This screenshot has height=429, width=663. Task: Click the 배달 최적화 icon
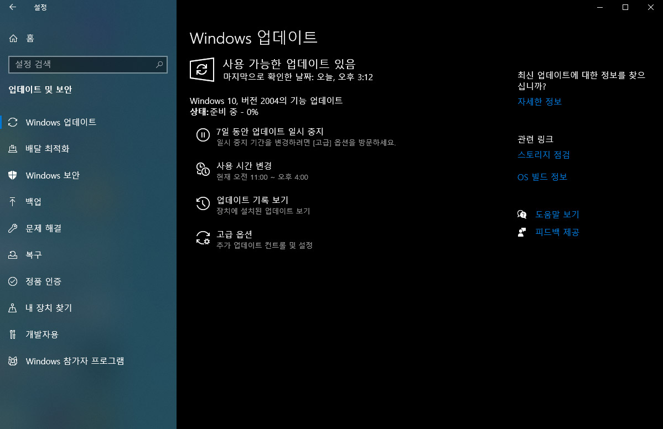point(13,149)
